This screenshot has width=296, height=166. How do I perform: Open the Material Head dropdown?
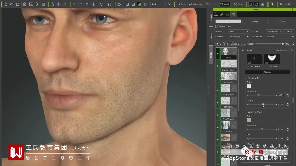click(x=239, y=31)
